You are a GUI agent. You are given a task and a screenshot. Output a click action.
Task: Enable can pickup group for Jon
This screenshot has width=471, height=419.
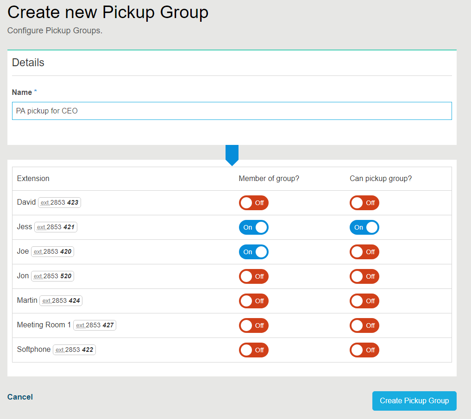[364, 276]
